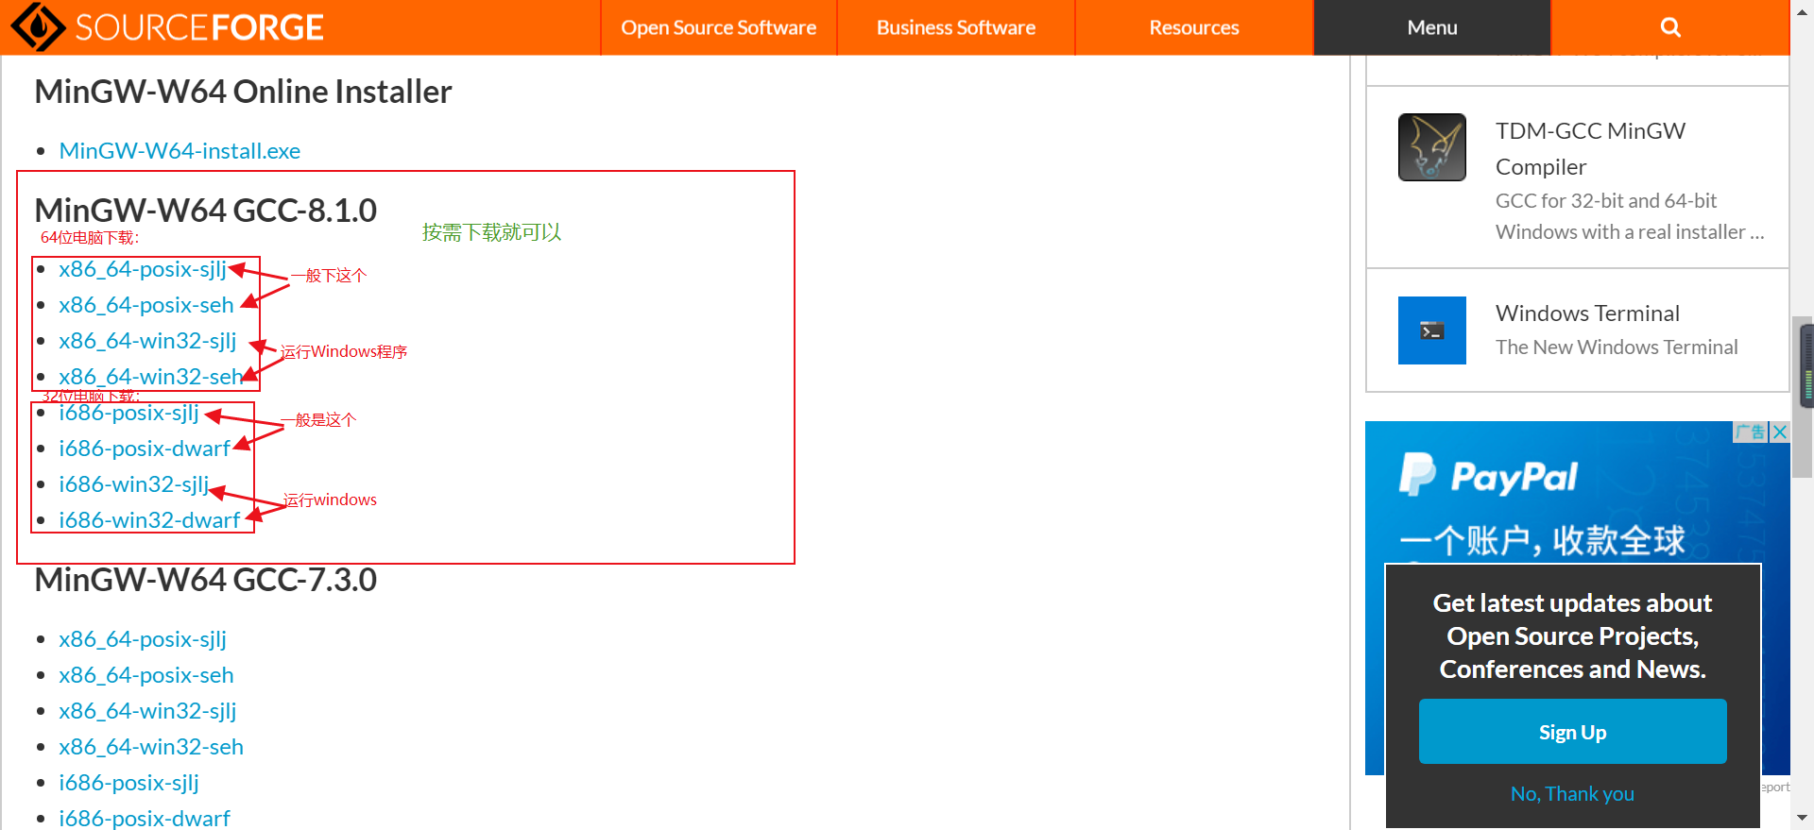Open the search magnifier icon
The height and width of the screenshot is (830, 1814).
[1670, 27]
